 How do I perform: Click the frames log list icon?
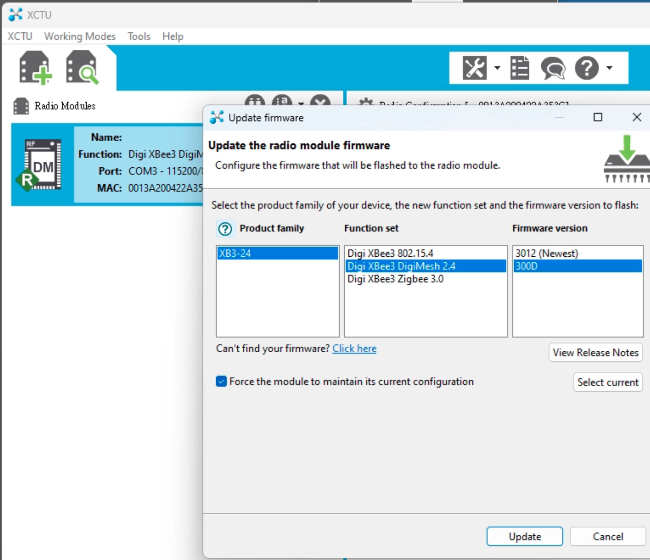519,68
